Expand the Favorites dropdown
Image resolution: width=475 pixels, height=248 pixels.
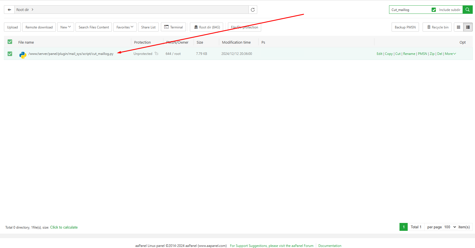[125, 27]
